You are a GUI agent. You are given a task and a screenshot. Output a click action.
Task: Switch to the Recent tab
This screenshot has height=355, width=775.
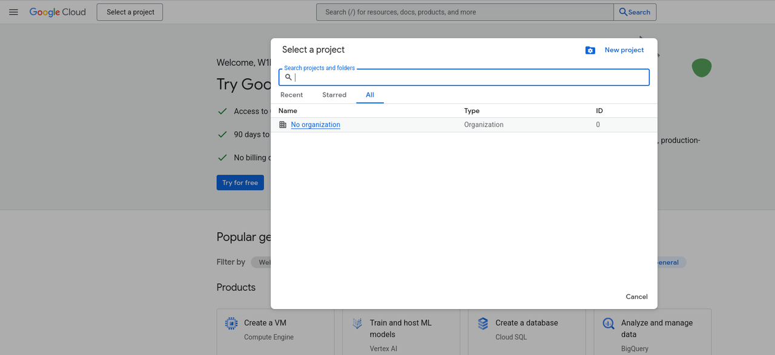[x=291, y=95]
